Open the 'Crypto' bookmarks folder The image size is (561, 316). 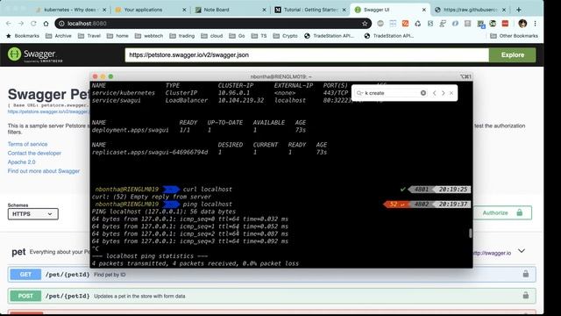285,36
